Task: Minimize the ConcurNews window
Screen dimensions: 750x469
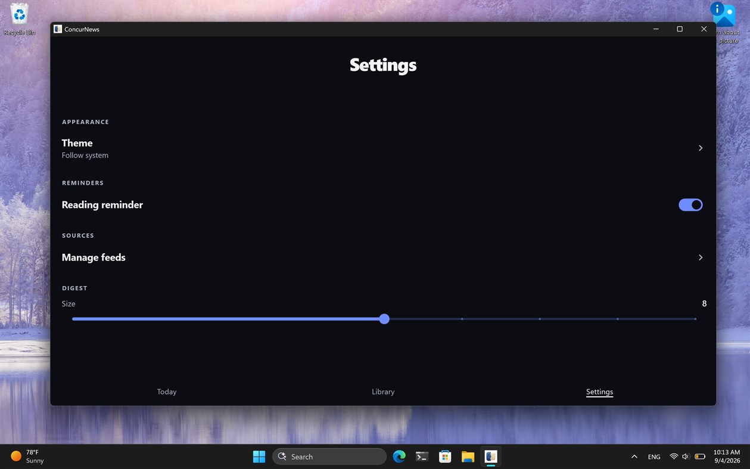Action: [x=656, y=29]
